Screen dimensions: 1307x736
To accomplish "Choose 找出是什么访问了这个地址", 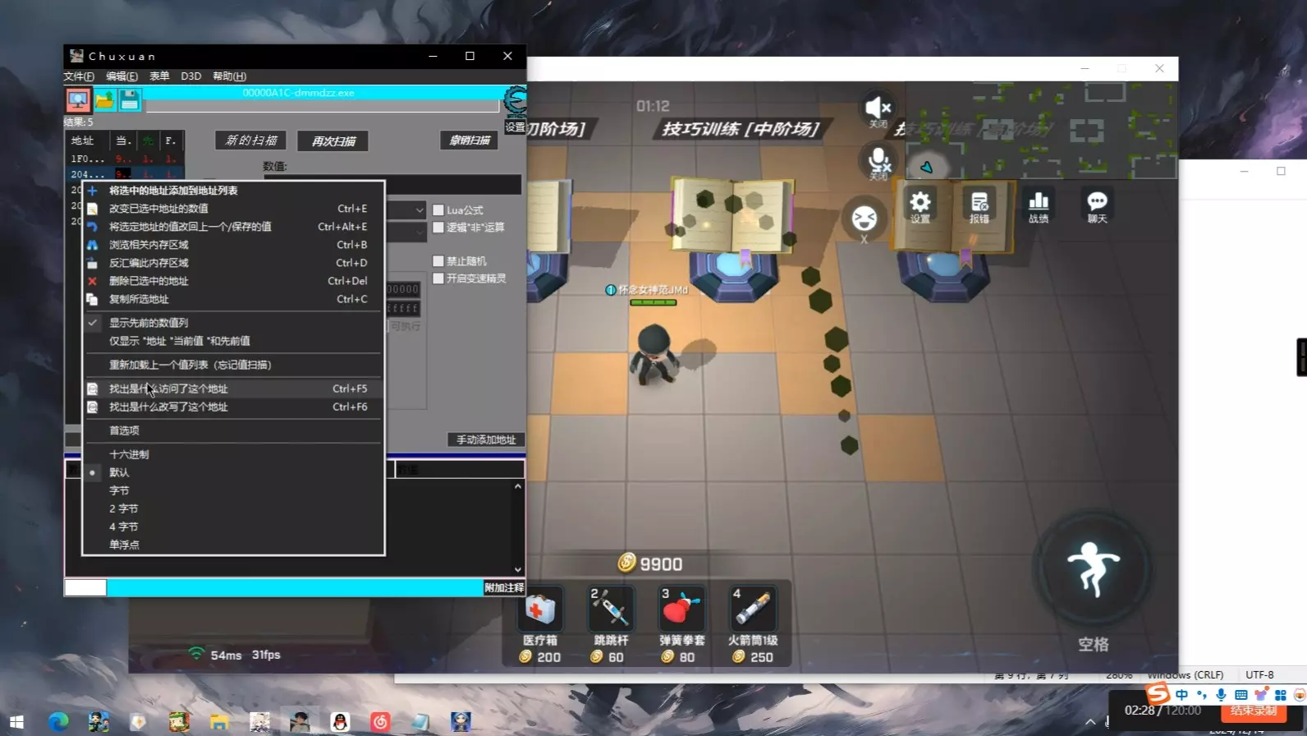I will [x=233, y=389].
